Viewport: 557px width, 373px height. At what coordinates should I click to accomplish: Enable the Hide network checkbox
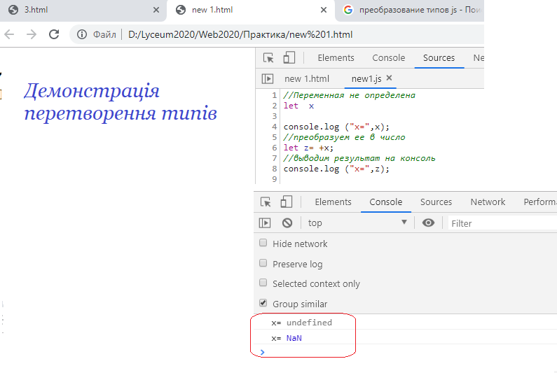pos(263,244)
